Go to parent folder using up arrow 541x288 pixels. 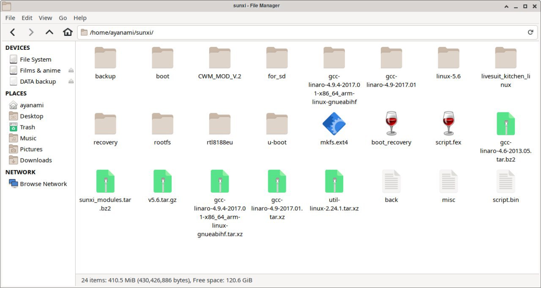[49, 32]
